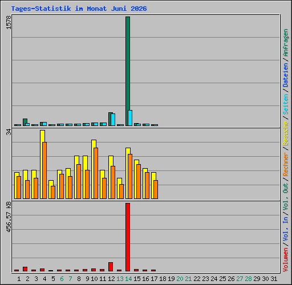The width and height of the screenshot is (292, 285).
Task: Click the chart title 'Tages-Statistik im Monat Juni 2026'
Action: coord(79,9)
